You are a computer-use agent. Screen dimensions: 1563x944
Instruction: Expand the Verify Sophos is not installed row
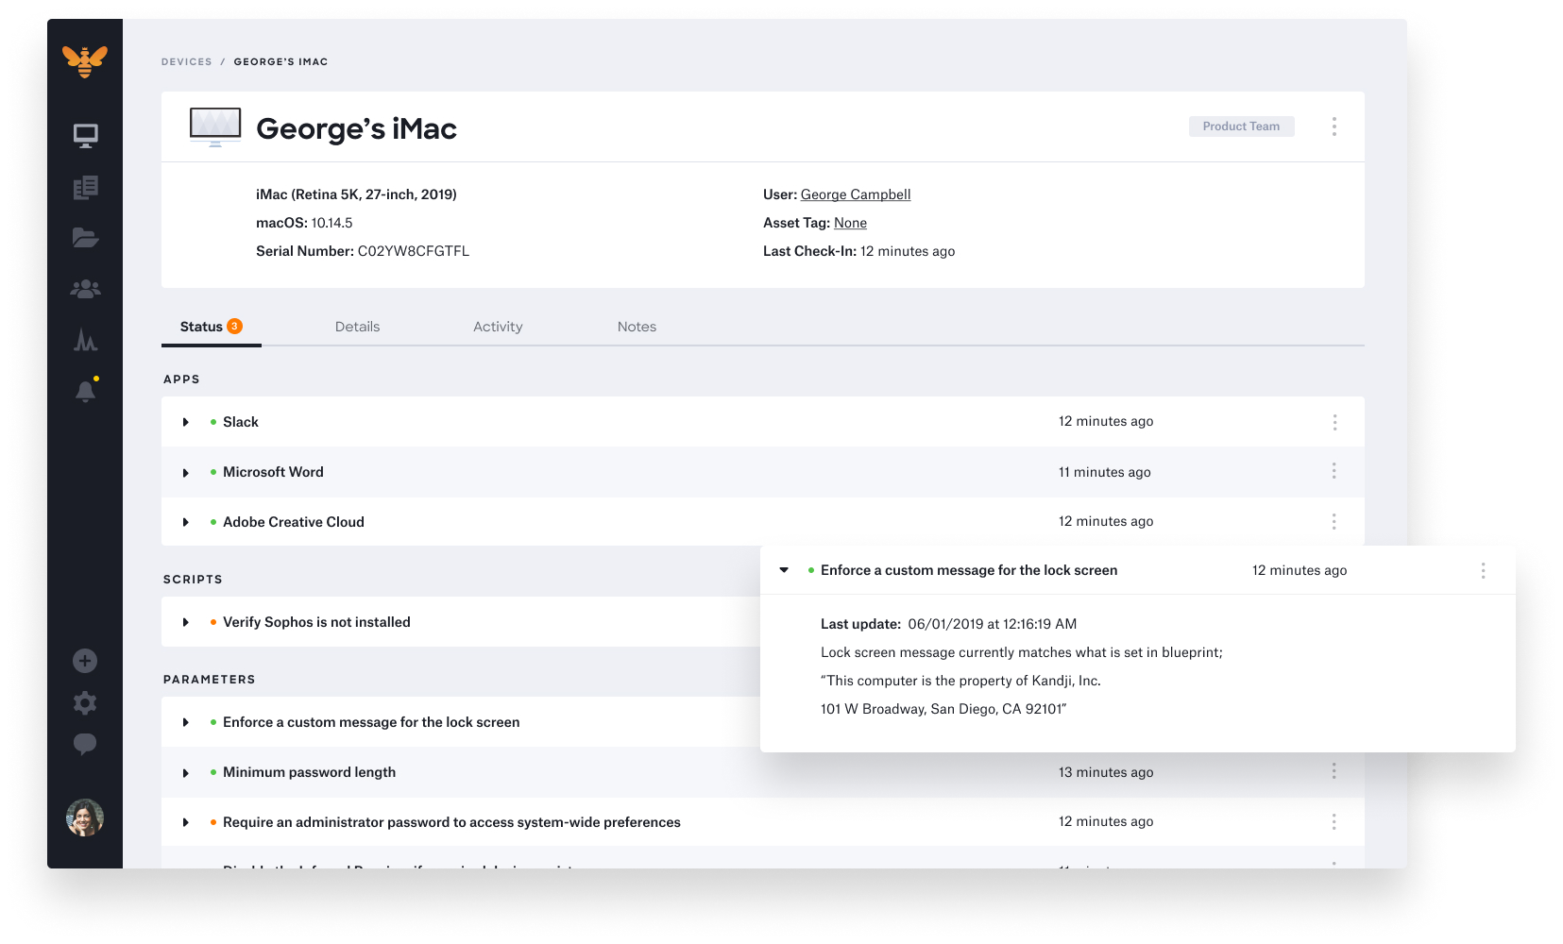pos(186,622)
